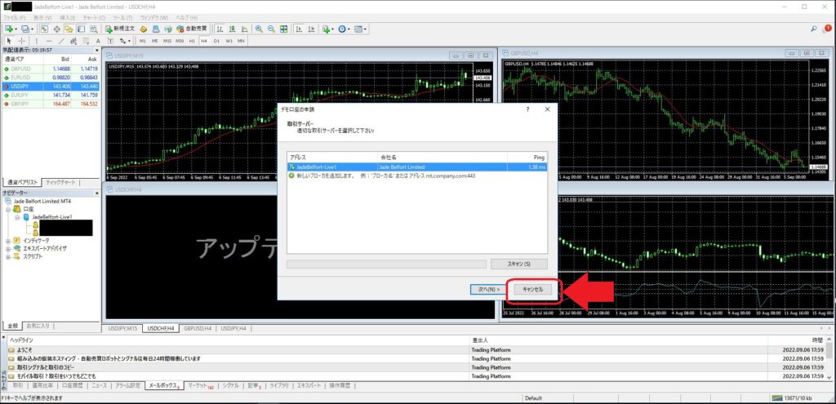Zoom out on the chart
Image resolution: width=836 pixels, height=404 pixels.
coord(271,29)
